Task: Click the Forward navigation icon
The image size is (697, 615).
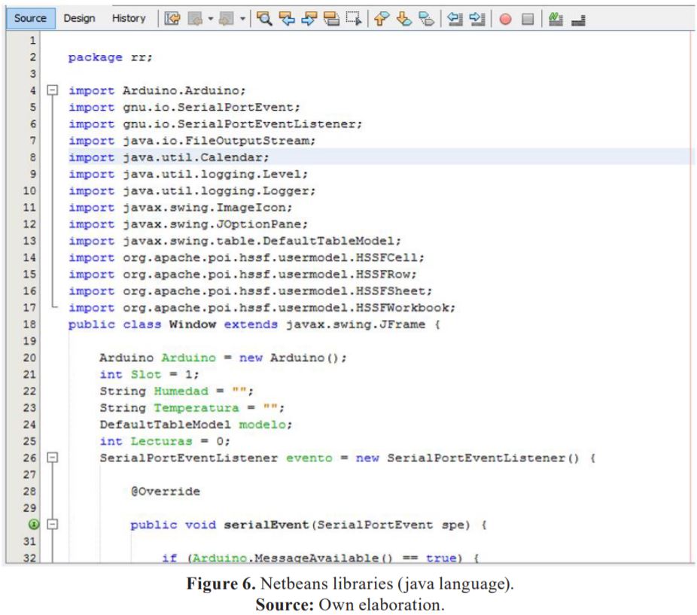Action: pyautogui.click(x=227, y=19)
